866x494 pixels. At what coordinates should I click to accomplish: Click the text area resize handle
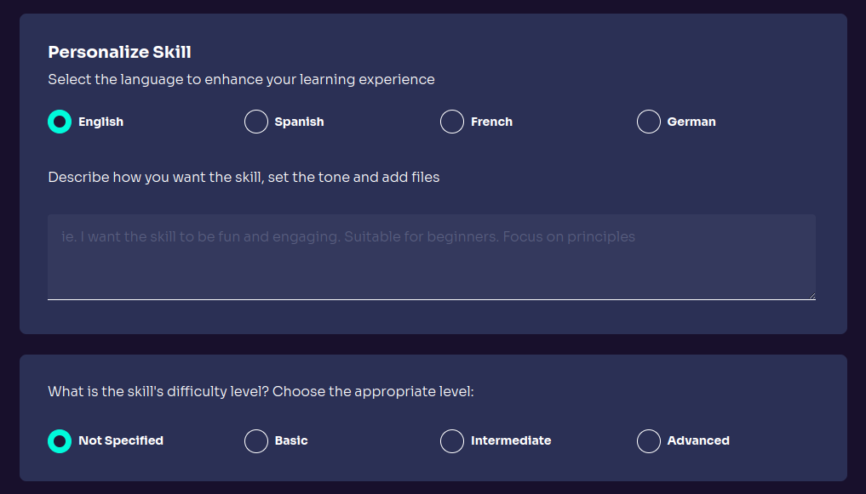point(812,296)
